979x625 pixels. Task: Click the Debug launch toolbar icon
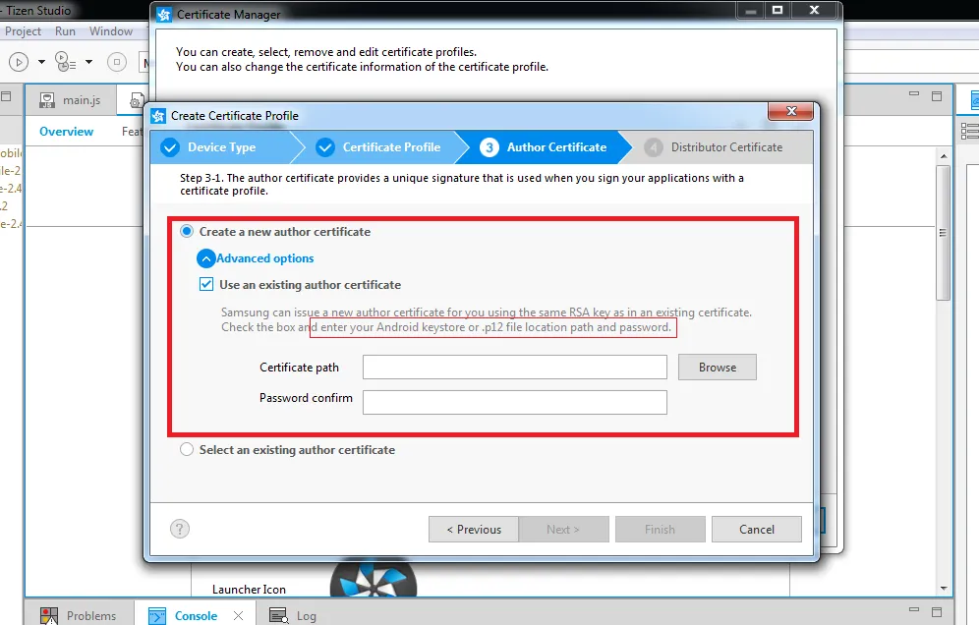click(65, 62)
